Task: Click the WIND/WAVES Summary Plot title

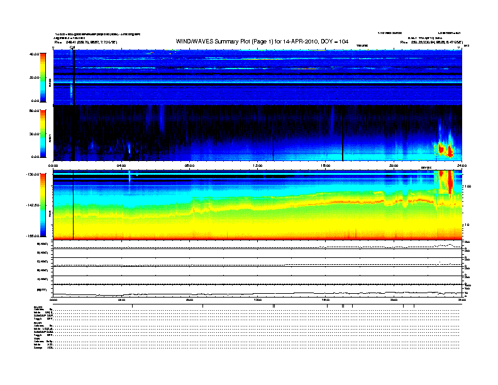Action: click(262, 42)
